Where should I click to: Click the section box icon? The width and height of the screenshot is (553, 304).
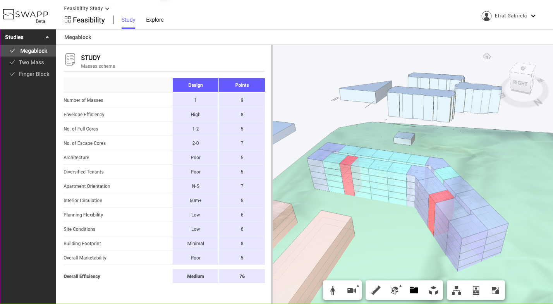pos(395,290)
